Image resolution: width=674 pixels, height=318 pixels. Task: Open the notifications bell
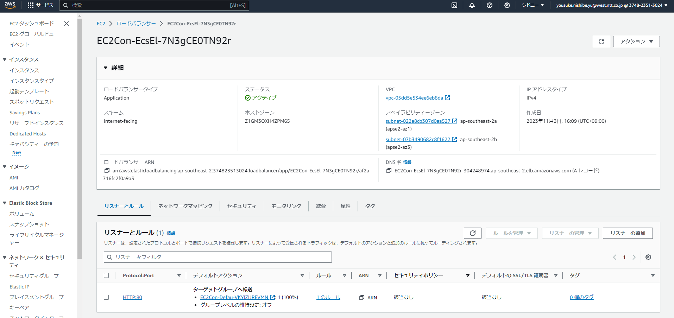point(472,5)
